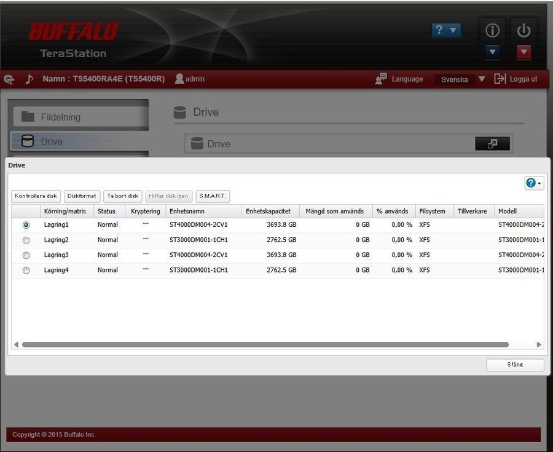This screenshot has height=452, width=553.
Task: Select the Lagring4 radio button
Action: pos(26,271)
